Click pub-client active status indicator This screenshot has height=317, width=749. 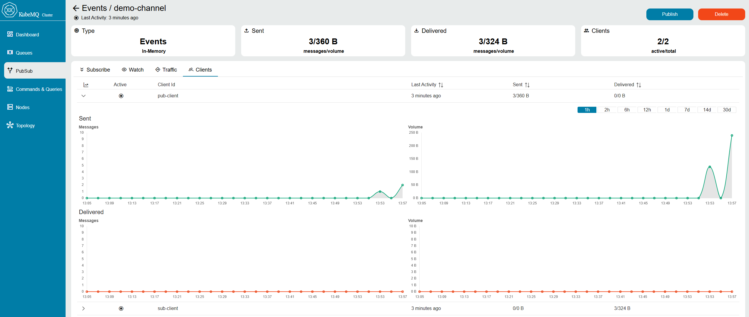point(121,96)
